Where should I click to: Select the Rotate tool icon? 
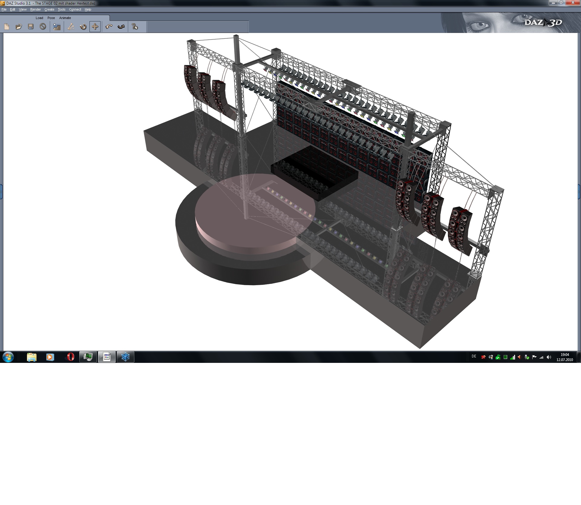83,27
